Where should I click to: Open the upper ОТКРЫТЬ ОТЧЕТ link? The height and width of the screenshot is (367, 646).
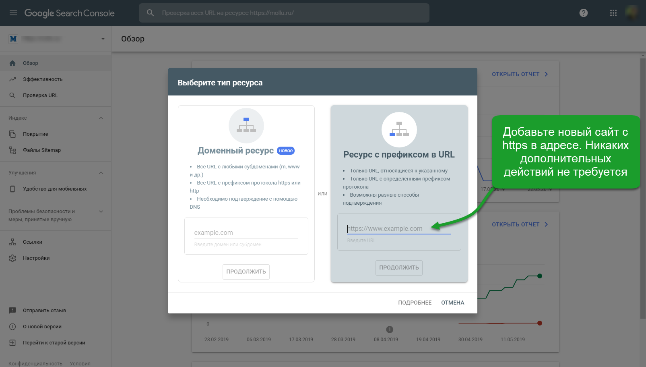(x=520, y=74)
